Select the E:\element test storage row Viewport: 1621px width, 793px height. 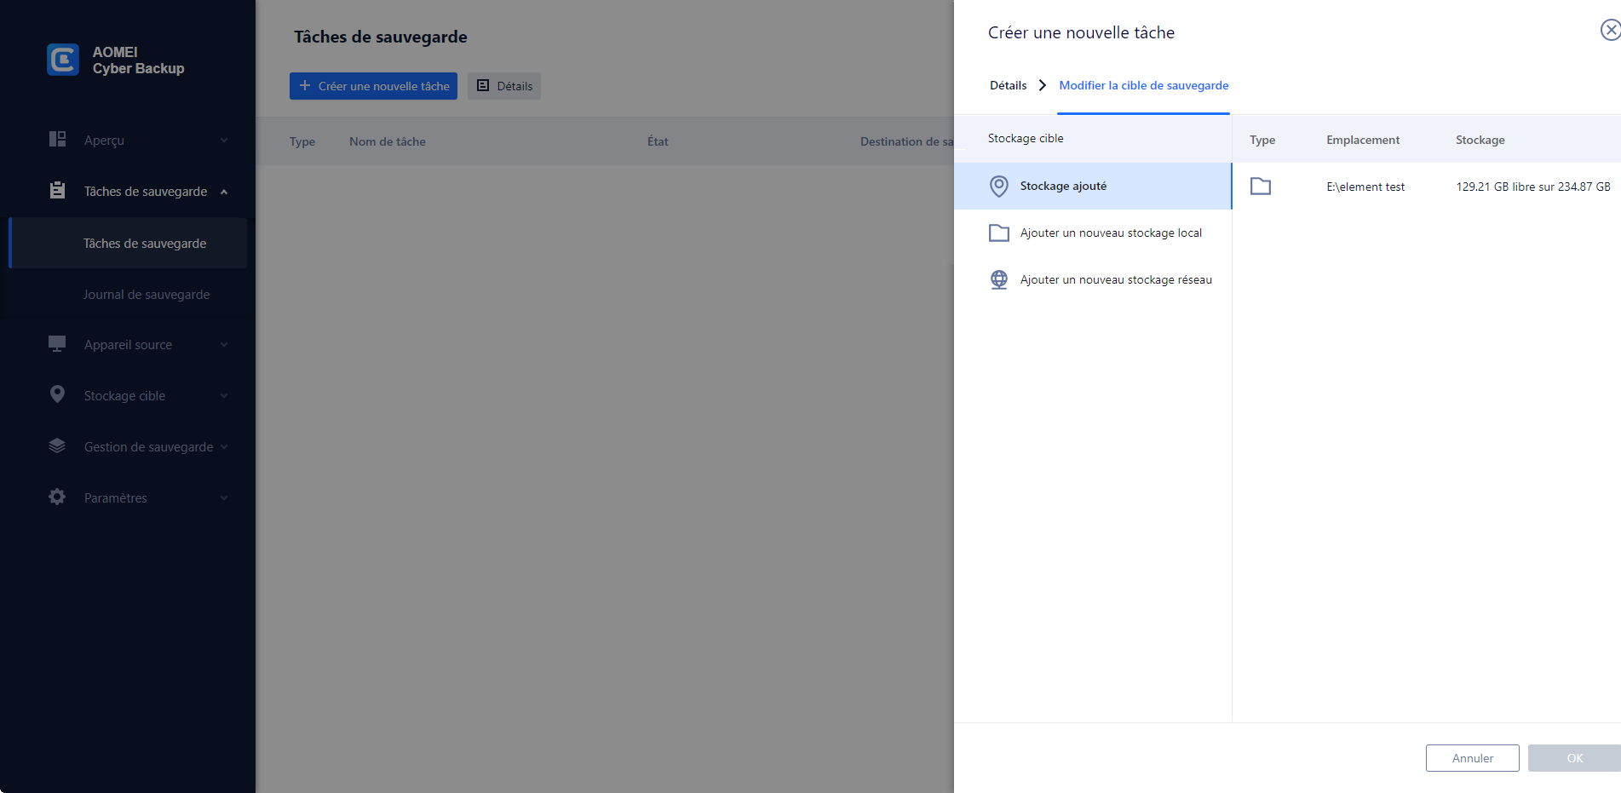point(1426,187)
